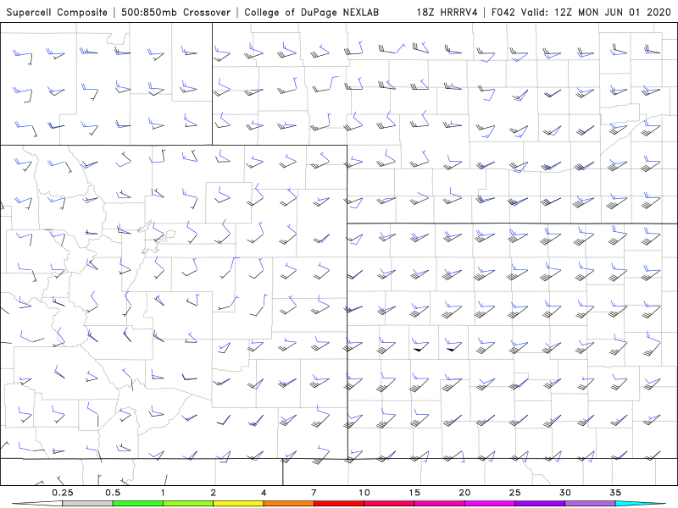Pick the yellow 2–4 legend color segment
Image resolution: width=678 pixels, height=508 pixels.
tap(238, 504)
